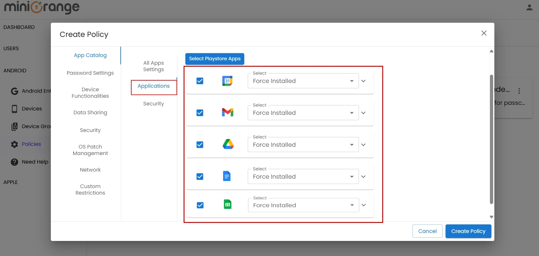Image resolution: width=539 pixels, height=256 pixels.
Task: Click the scroll-up arrow in dialog
Action: click(x=491, y=51)
